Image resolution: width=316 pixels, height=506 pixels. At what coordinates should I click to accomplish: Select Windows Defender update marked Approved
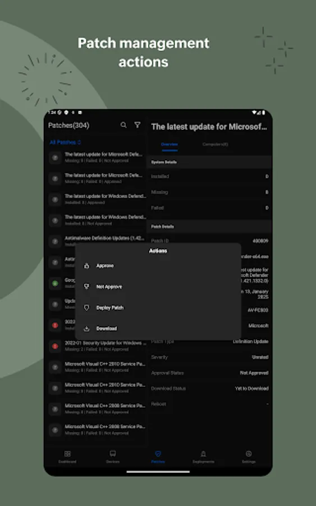[95, 200]
